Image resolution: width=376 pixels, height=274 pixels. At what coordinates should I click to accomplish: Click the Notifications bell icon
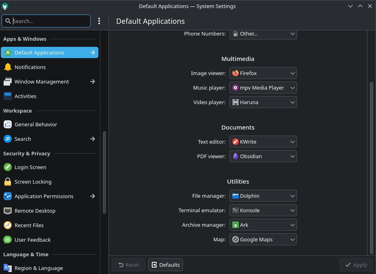tap(8, 67)
